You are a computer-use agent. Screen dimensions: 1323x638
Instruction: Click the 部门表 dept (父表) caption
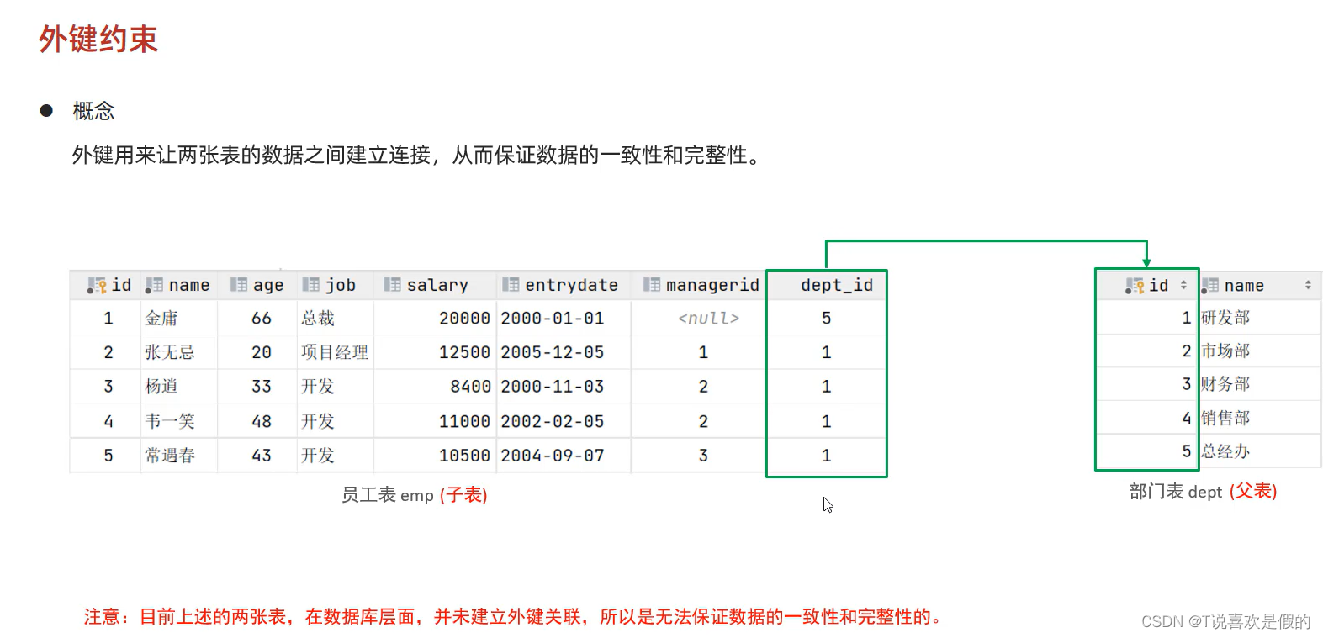tap(1203, 491)
